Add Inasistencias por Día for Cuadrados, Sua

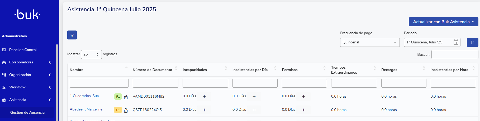pyautogui.click(x=254, y=97)
